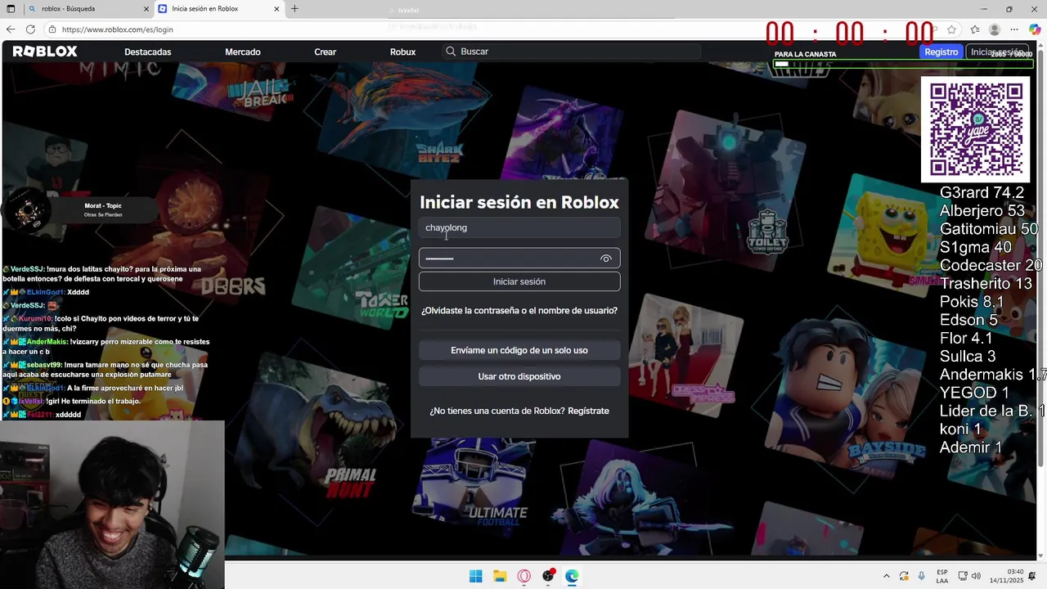Reload the page with the refresh icon

pos(30,29)
